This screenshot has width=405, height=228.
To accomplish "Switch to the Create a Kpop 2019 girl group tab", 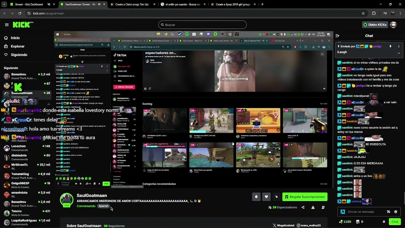I will pos(233,4).
